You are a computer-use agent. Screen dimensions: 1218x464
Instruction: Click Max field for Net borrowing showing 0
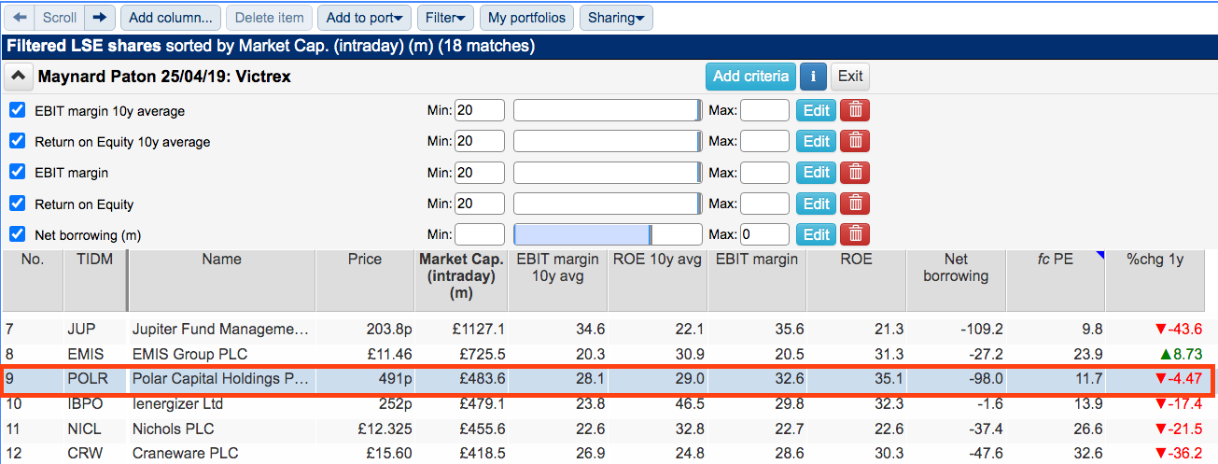point(764,234)
